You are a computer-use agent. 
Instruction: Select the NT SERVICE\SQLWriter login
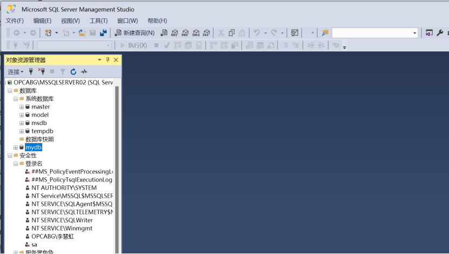tap(62, 220)
